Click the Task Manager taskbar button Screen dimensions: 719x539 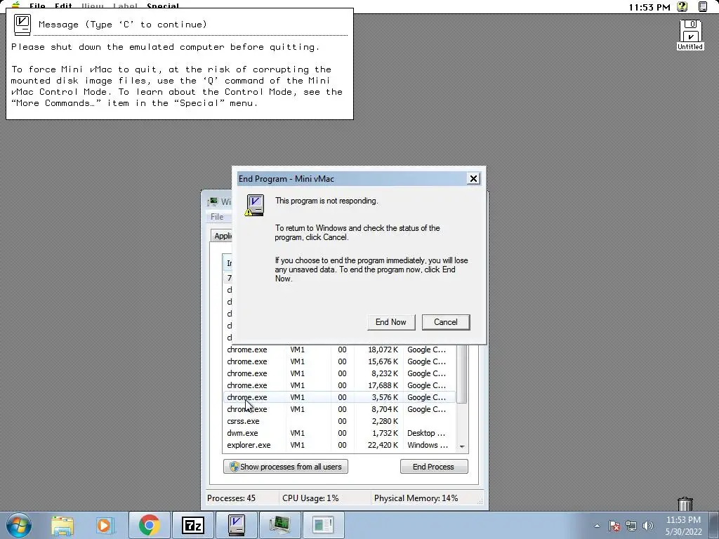pyautogui.click(x=280, y=525)
